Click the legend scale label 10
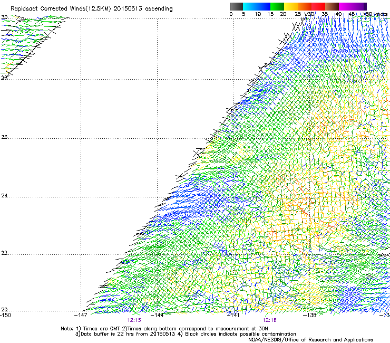The width and height of the screenshot is (390, 343). (x=258, y=14)
